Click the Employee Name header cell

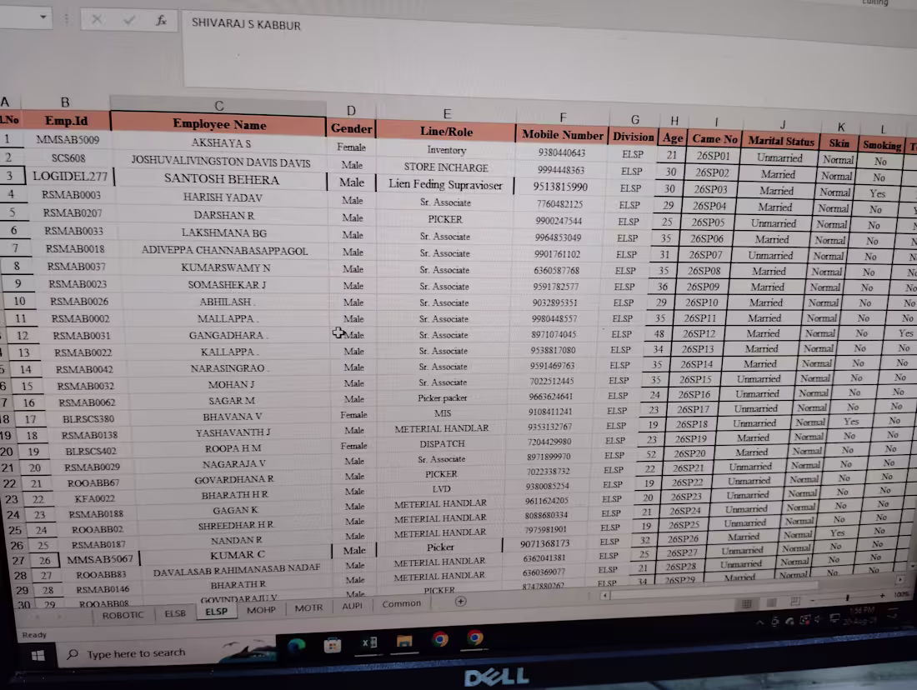[218, 124]
